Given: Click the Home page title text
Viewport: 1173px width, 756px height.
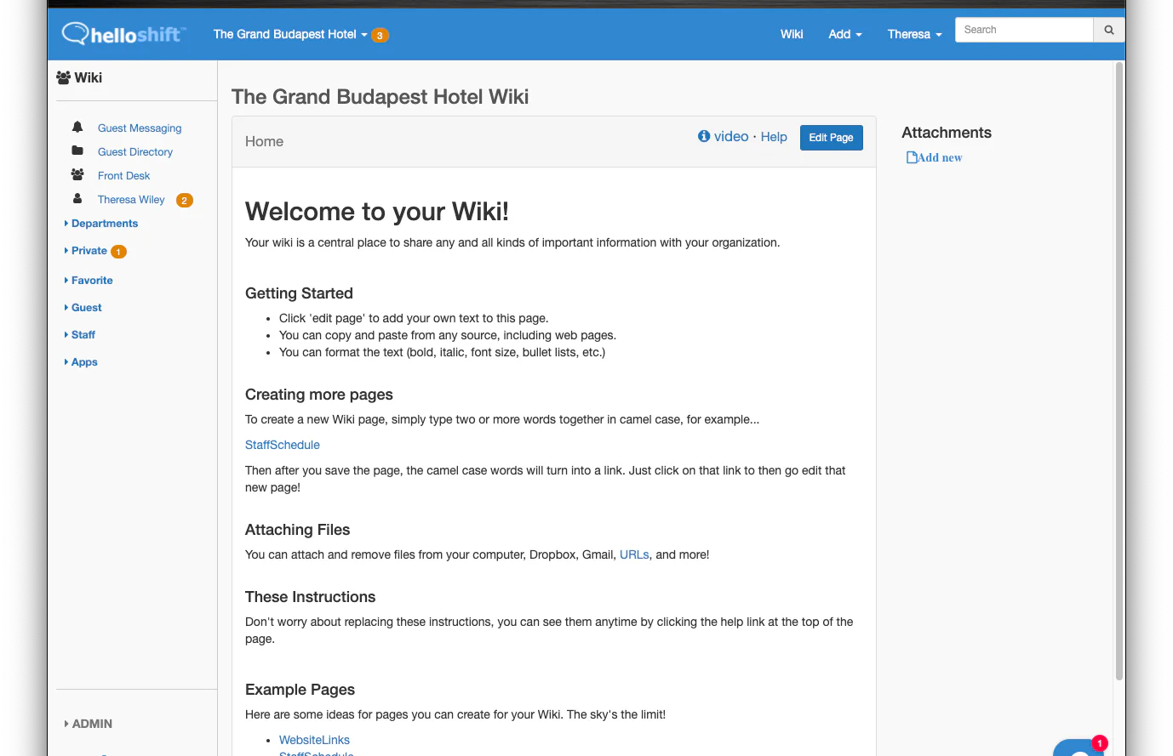Looking at the screenshot, I should 264,142.
